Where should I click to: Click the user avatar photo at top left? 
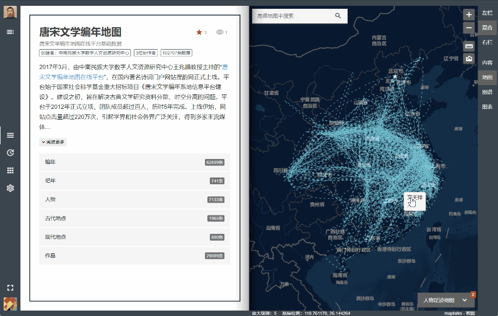10,12
